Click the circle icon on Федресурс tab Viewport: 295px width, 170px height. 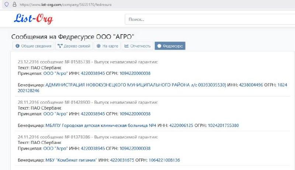[159, 46]
